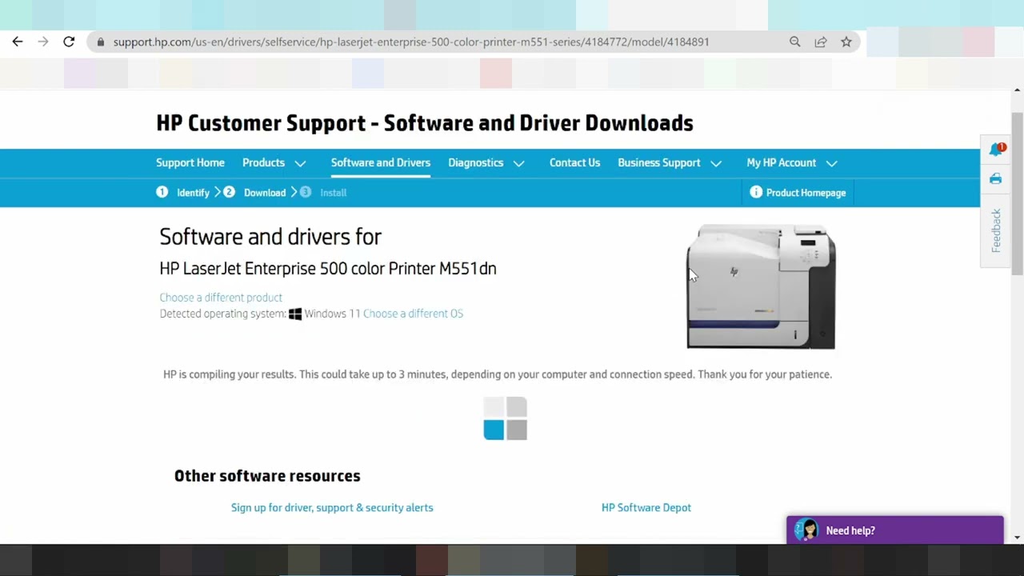Viewport: 1024px width, 576px height.
Task: Click the browser forward arrow
Action: coord(43,42)
